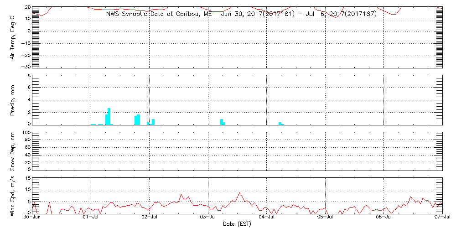Select the 30-Jun date tick label
The height and width of the screenshot is (228, 456).
[x=32, y=218]
